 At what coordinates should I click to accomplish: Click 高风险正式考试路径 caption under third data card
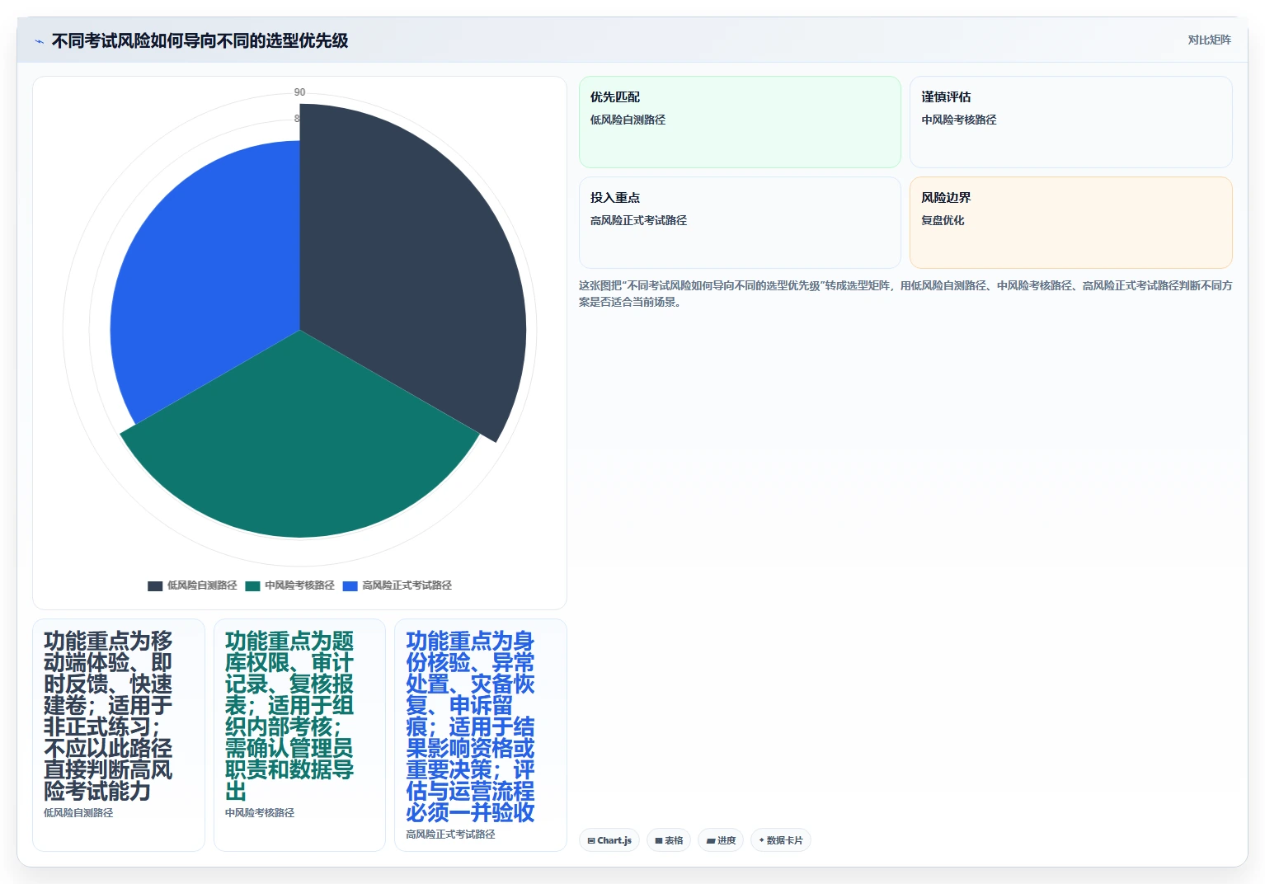pos(450,835)
